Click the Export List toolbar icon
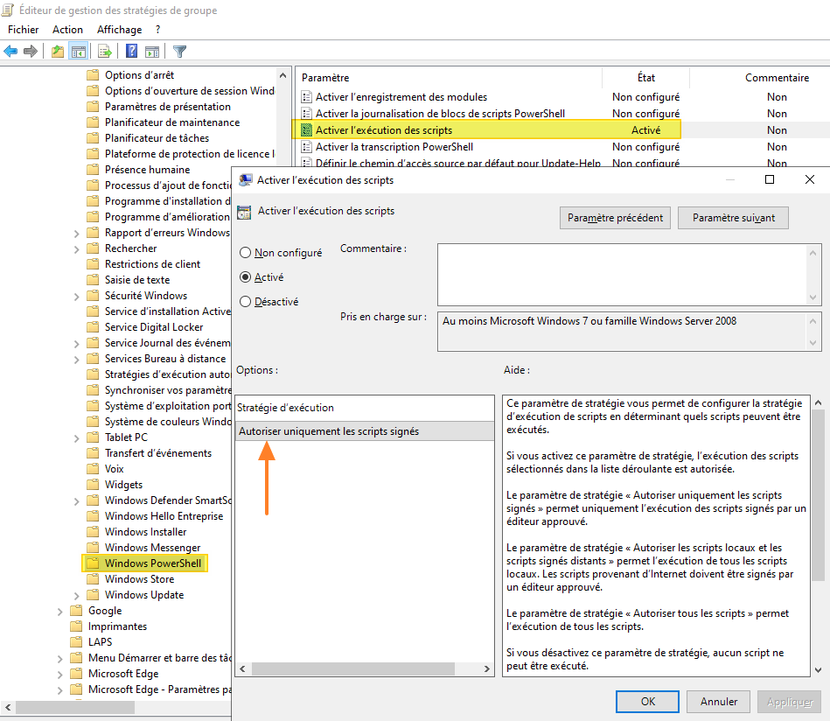 105,51
